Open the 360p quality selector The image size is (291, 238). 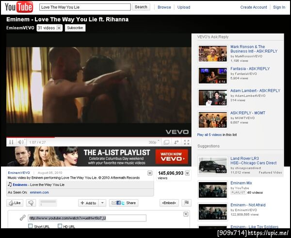tap(154, 142)
